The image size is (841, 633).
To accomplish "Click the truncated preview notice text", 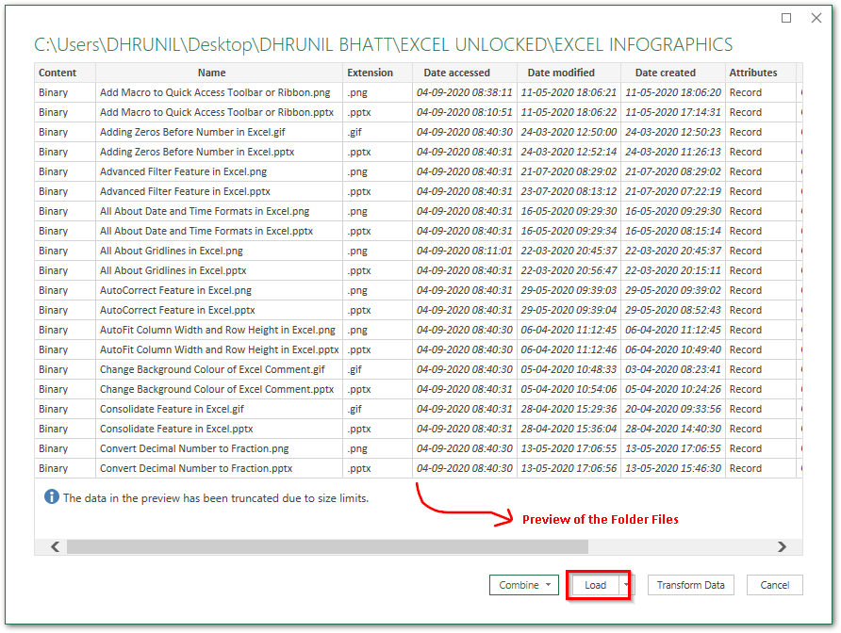I will point(216,498).
